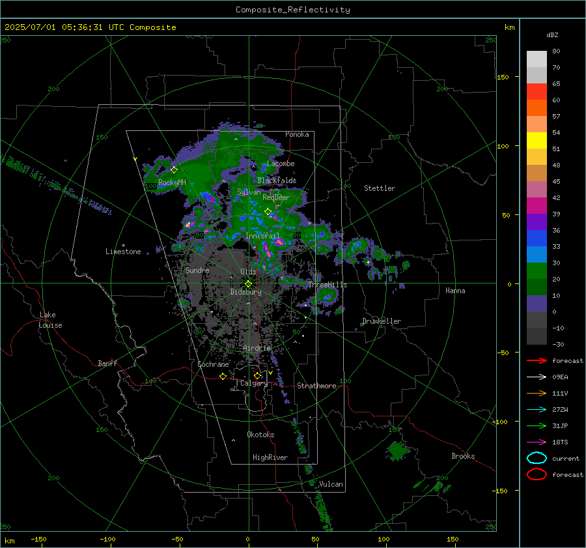Select the light blue 30-33 dBZ swatch
The image size is (586, 548).
pyautogui.click(x=537, y=255)
